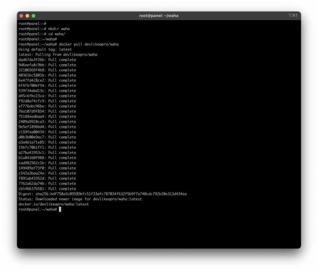Click the red close window button

(21, 16)
